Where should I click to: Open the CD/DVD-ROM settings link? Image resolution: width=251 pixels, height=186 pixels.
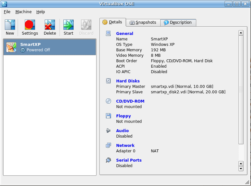[130, 101]
